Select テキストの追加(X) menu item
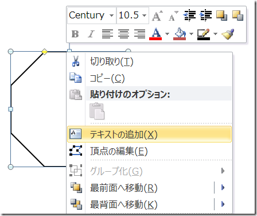Image resolution: width=257 pixels, height=216 pixels. [x=150, y=134]
